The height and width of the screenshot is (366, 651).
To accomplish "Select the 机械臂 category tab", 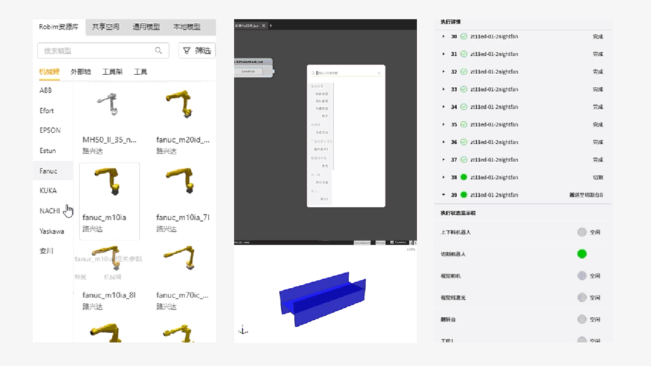I will [x=49, y=72].
